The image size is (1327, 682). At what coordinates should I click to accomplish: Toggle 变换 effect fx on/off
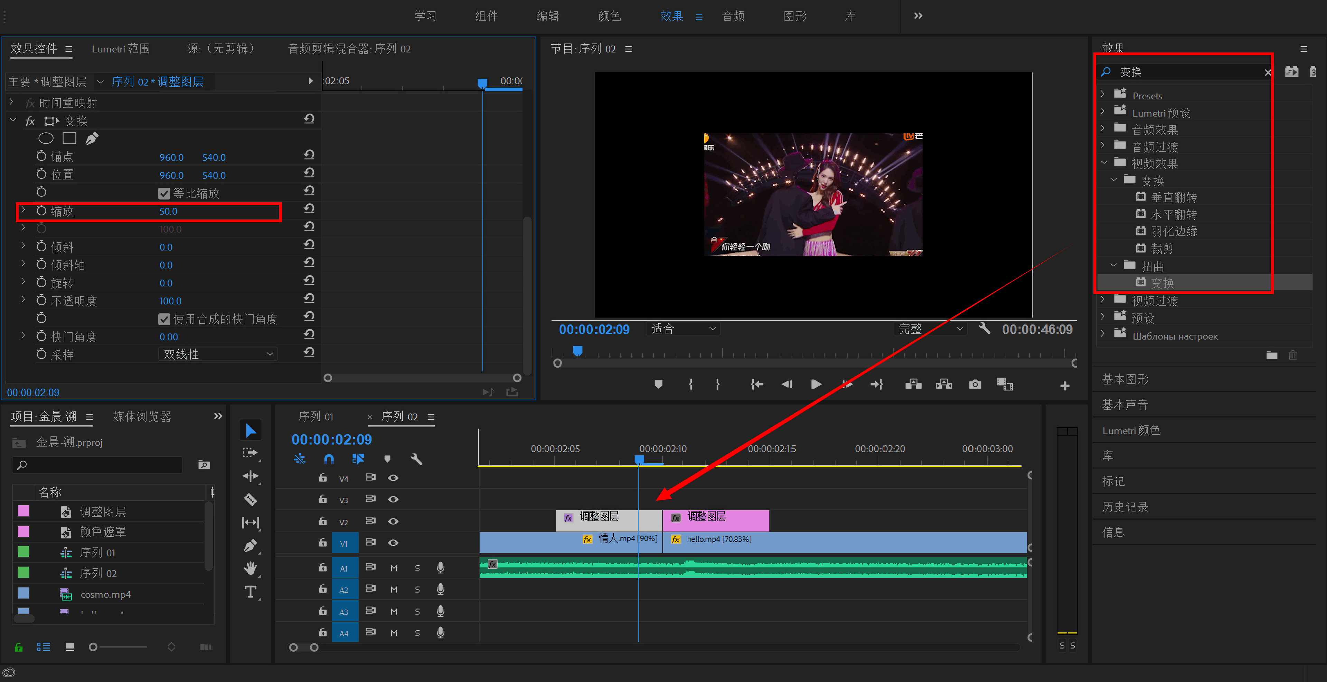[x=30, y=121]
